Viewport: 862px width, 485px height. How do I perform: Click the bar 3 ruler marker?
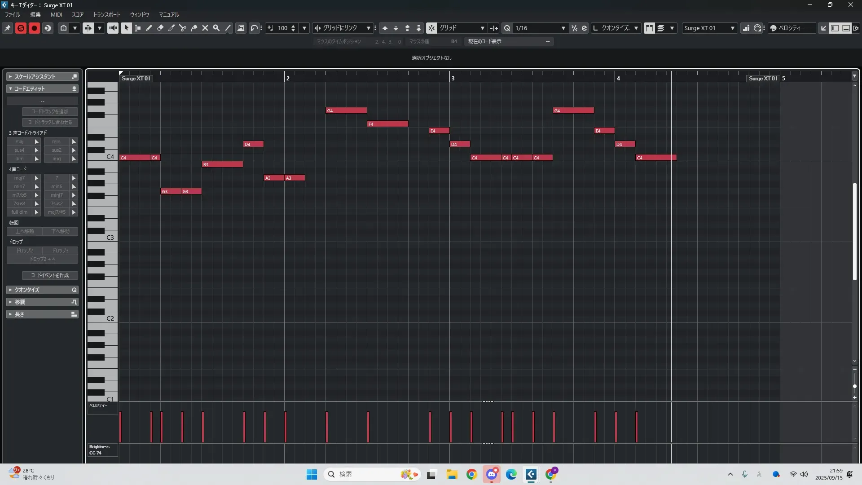pyautogui.click(x=453, y=78)
